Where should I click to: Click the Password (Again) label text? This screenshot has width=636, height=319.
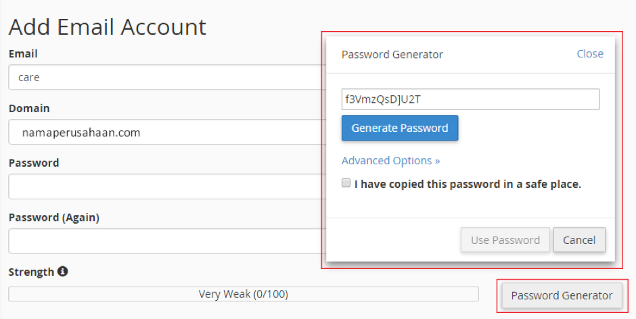point(53,218)
